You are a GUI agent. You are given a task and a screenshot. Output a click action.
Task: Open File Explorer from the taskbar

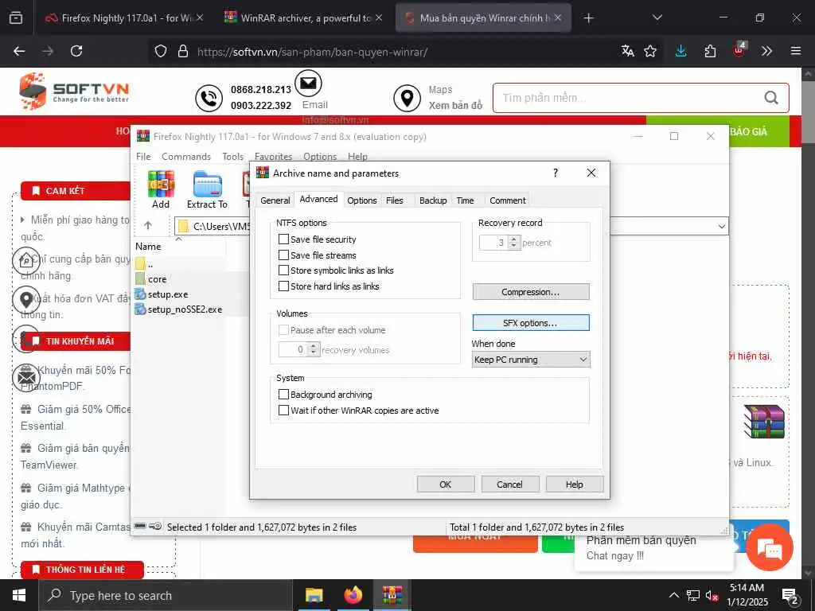coord(314,595)
